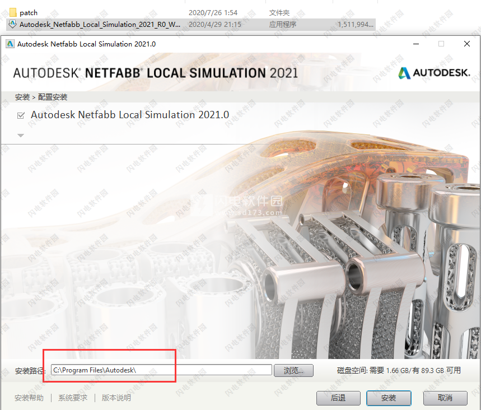This screenshot has height=410, width=481.
Task: Open the 系统要求 system requirements link
Action: point(73,398)
